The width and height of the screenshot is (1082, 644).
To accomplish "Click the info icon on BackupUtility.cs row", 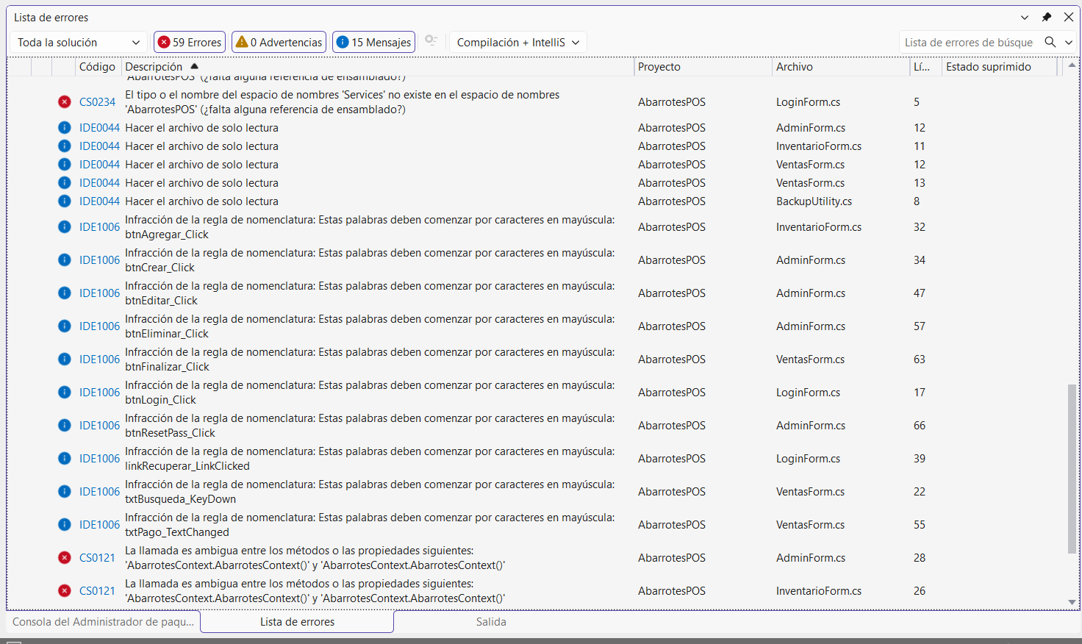I will 65,201.
